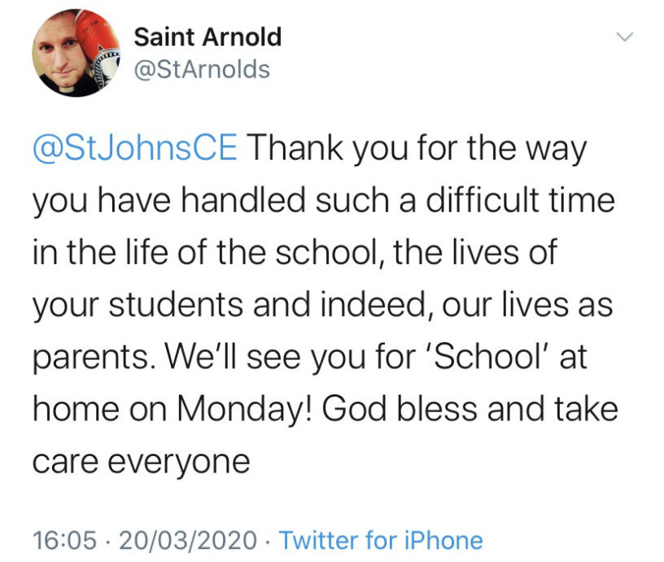Screen dimensions: 664x562
Task: Click the words 'our lives as' in tweet
Action: pos(527,304)
